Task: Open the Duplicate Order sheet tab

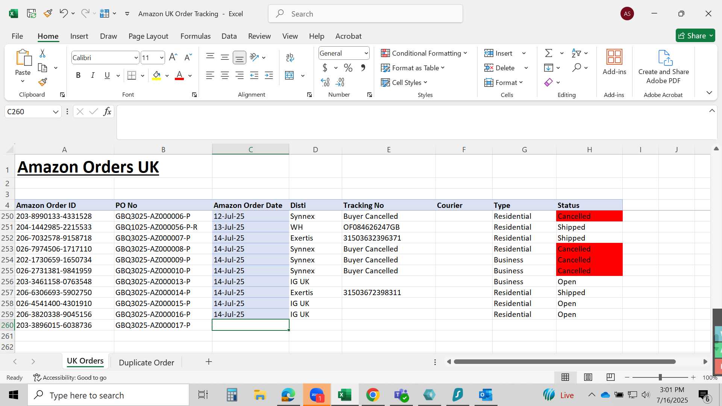Action: click(x=146, y=362)
